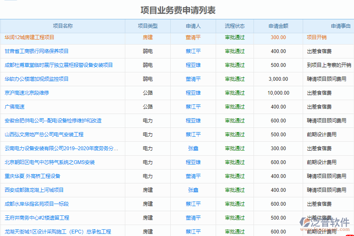The image size is (354, 236).
Task: Click applicant 张鑫 in 云南电力 row
Action: point(193,148)
